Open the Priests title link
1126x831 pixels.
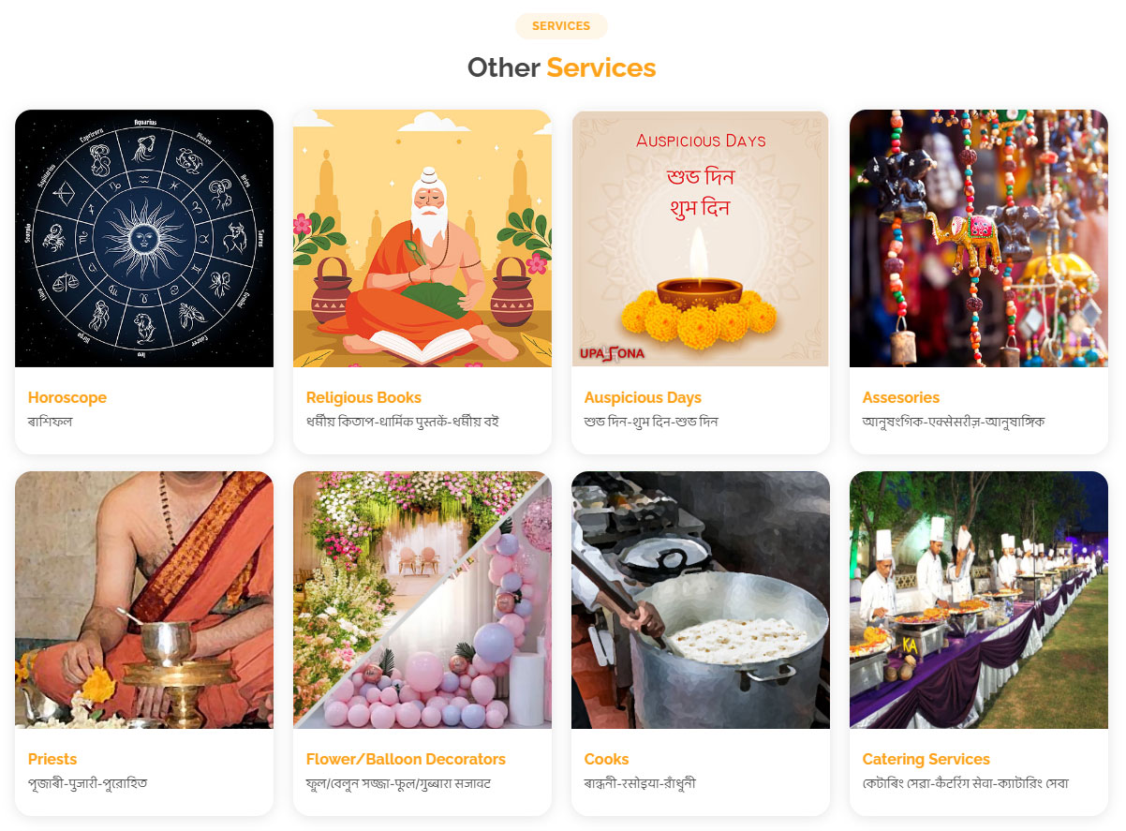(52, 759)
